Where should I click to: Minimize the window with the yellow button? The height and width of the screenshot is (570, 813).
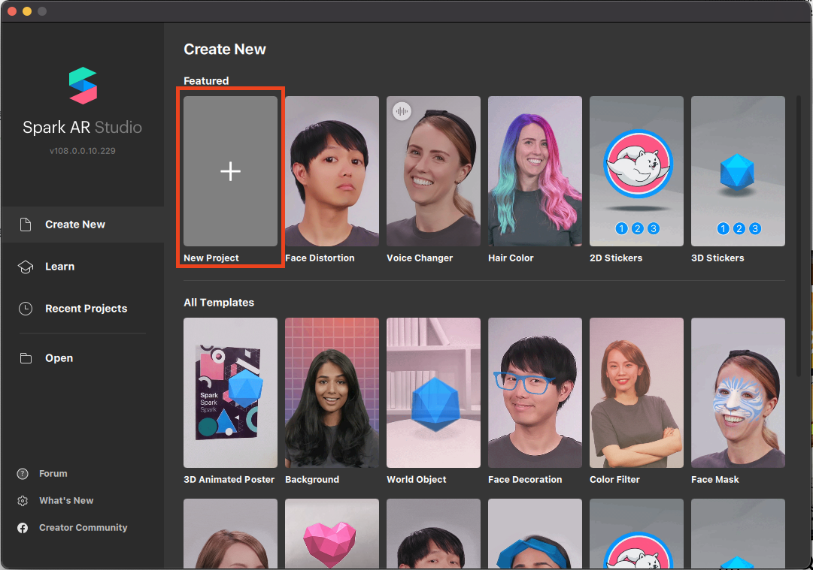pyautogui.click(x=27, y=11)
